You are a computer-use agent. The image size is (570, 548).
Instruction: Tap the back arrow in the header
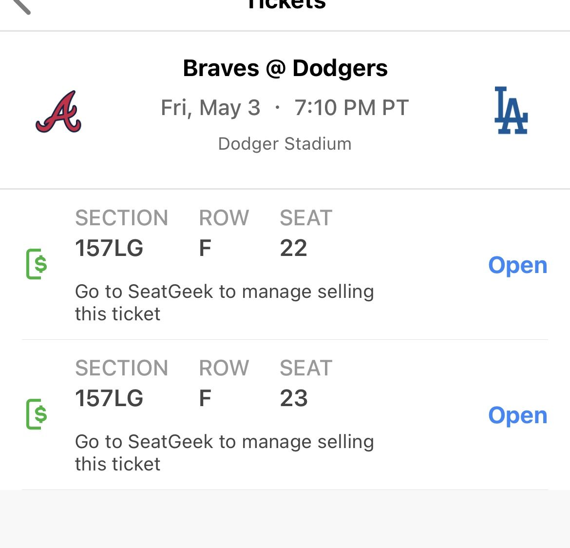coord(20,5)
